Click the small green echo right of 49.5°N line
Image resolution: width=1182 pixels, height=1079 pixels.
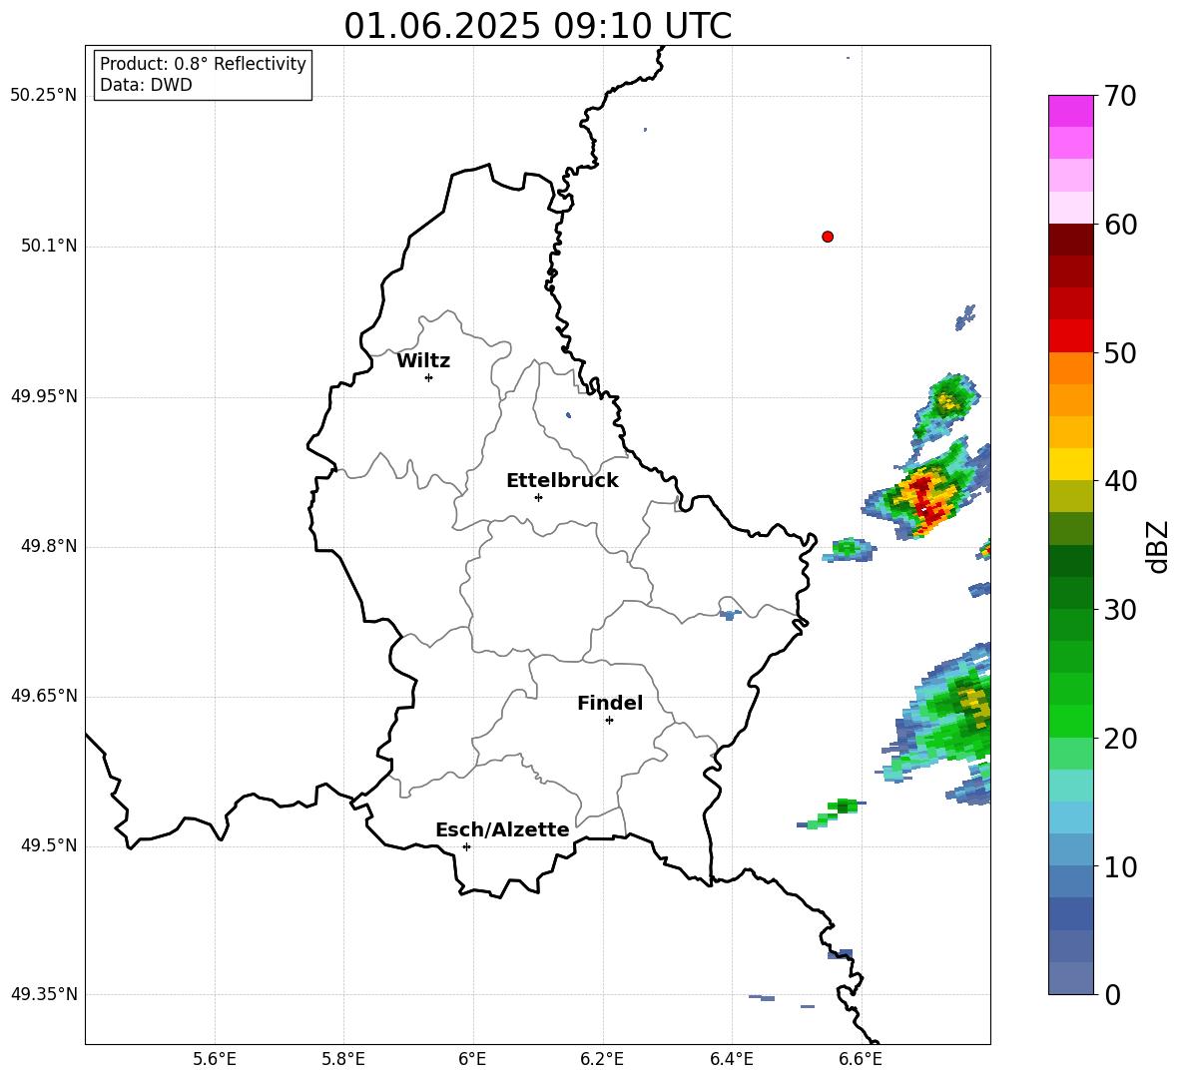pos(832,813)
